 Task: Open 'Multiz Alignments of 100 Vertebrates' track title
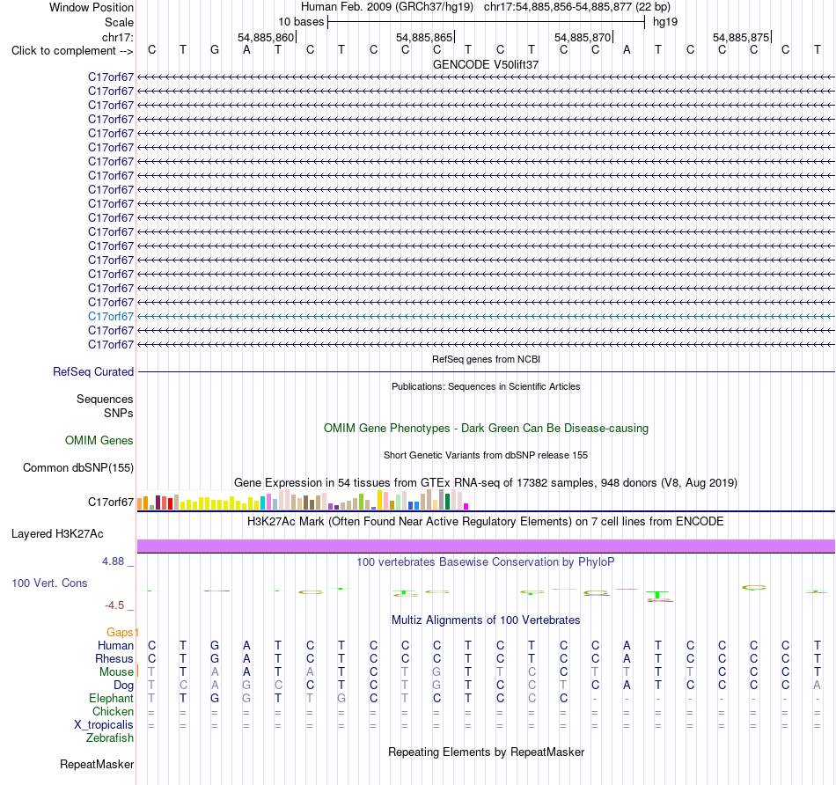point(486,620)
